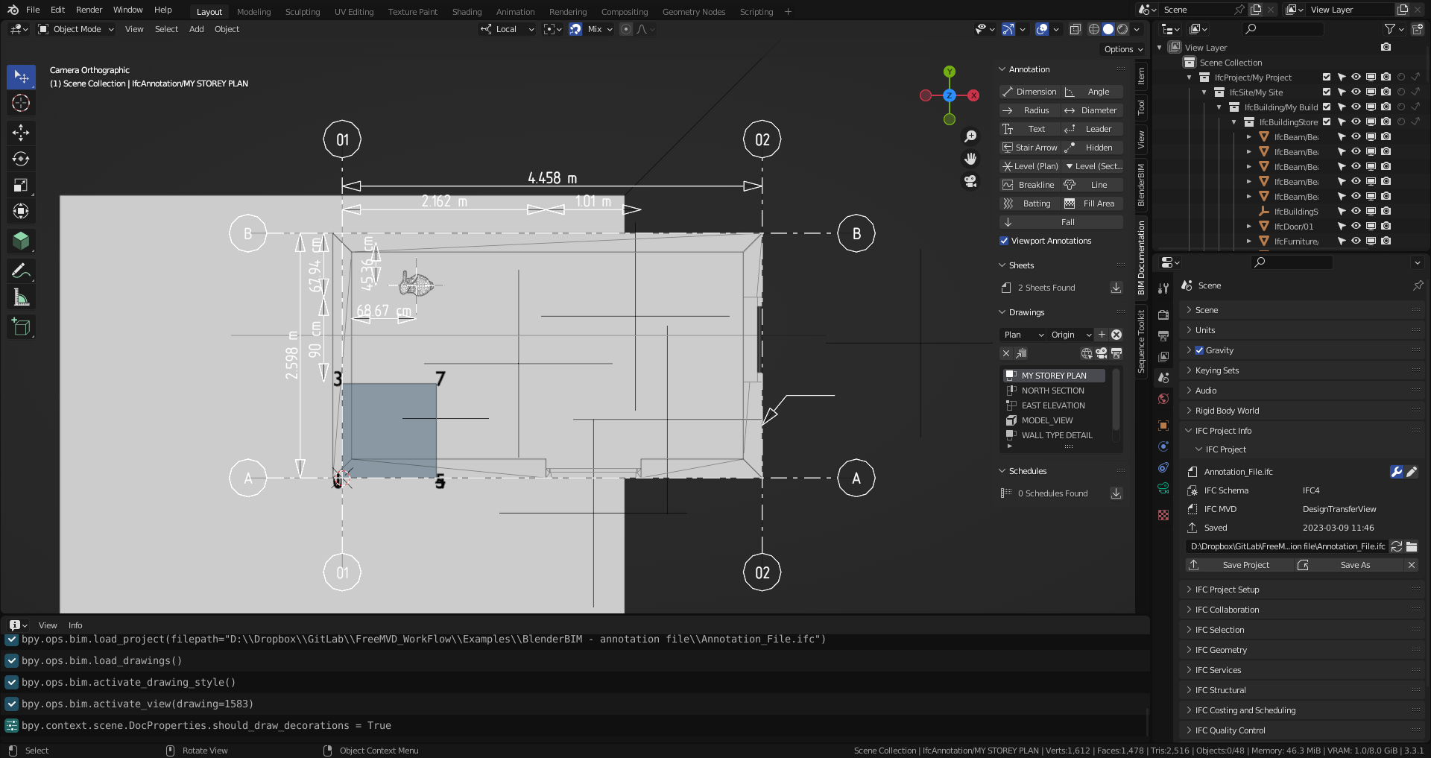Select the Add Cube tool in the toolbar

(x=21, y=326)
